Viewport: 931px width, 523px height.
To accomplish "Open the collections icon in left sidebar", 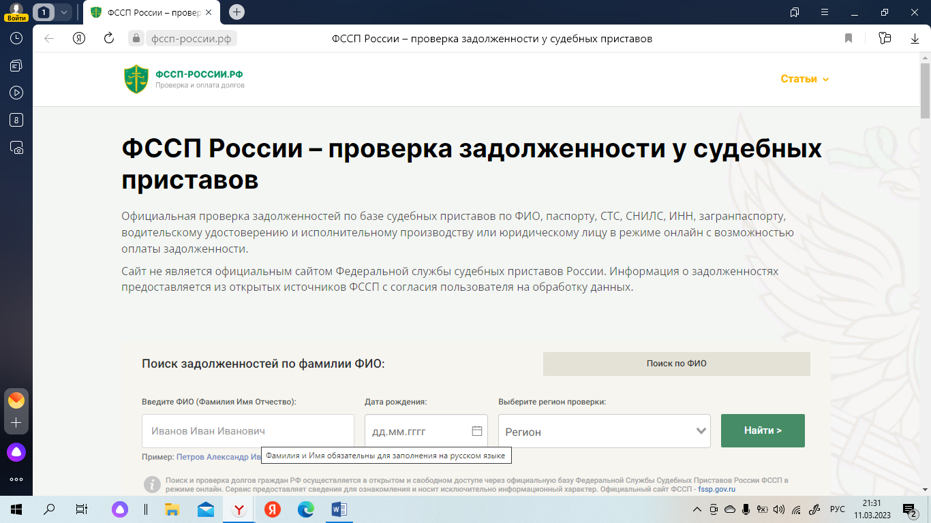I will coord(16,65).
